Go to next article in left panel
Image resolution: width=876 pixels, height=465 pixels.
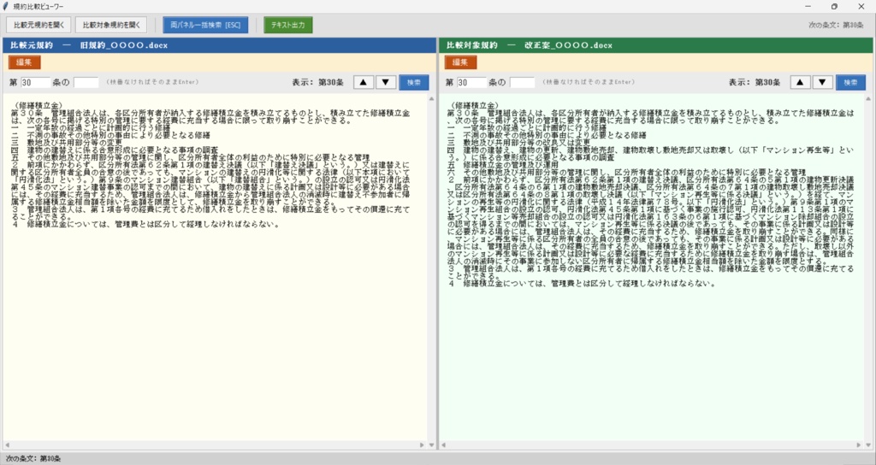386,82
